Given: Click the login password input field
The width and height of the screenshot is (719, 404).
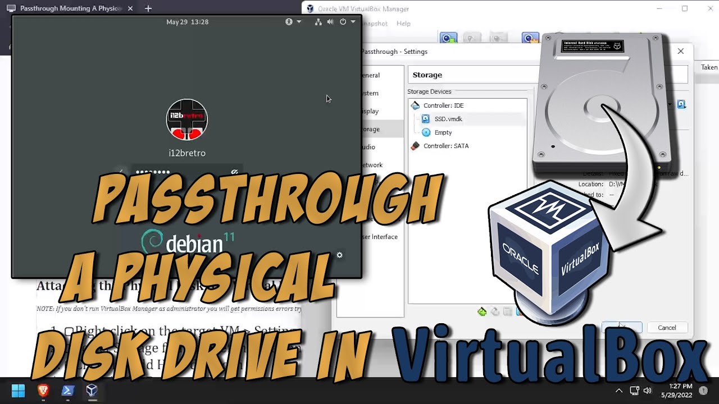Looking at the screenshot, I should [187, 172].
